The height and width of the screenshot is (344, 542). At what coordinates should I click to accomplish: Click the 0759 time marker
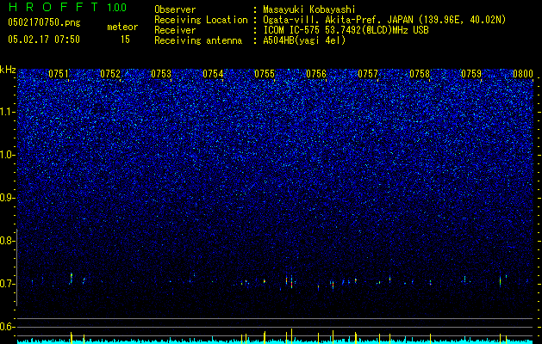click(471, 74)
